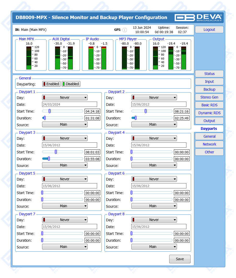Click the Output level meter

(x=170, y=58)
